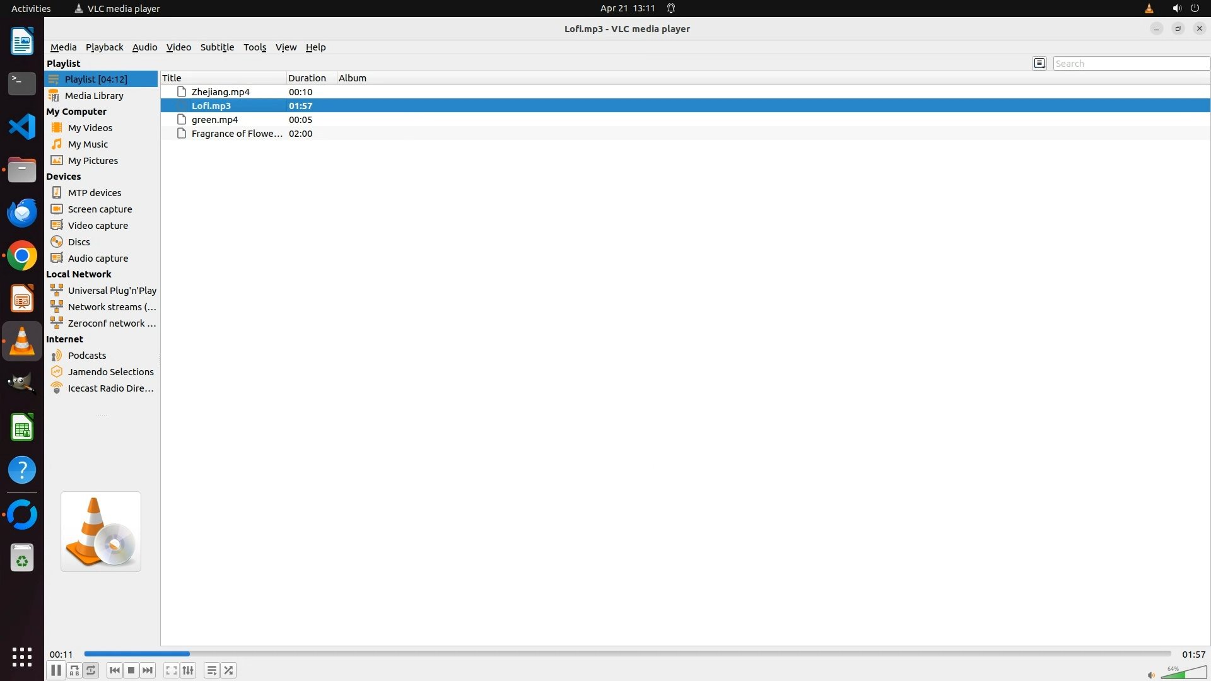Viewport: 1211px width, 681px height.
Task: Open Media Library in sidebar
Action: [x=94, y=96]
